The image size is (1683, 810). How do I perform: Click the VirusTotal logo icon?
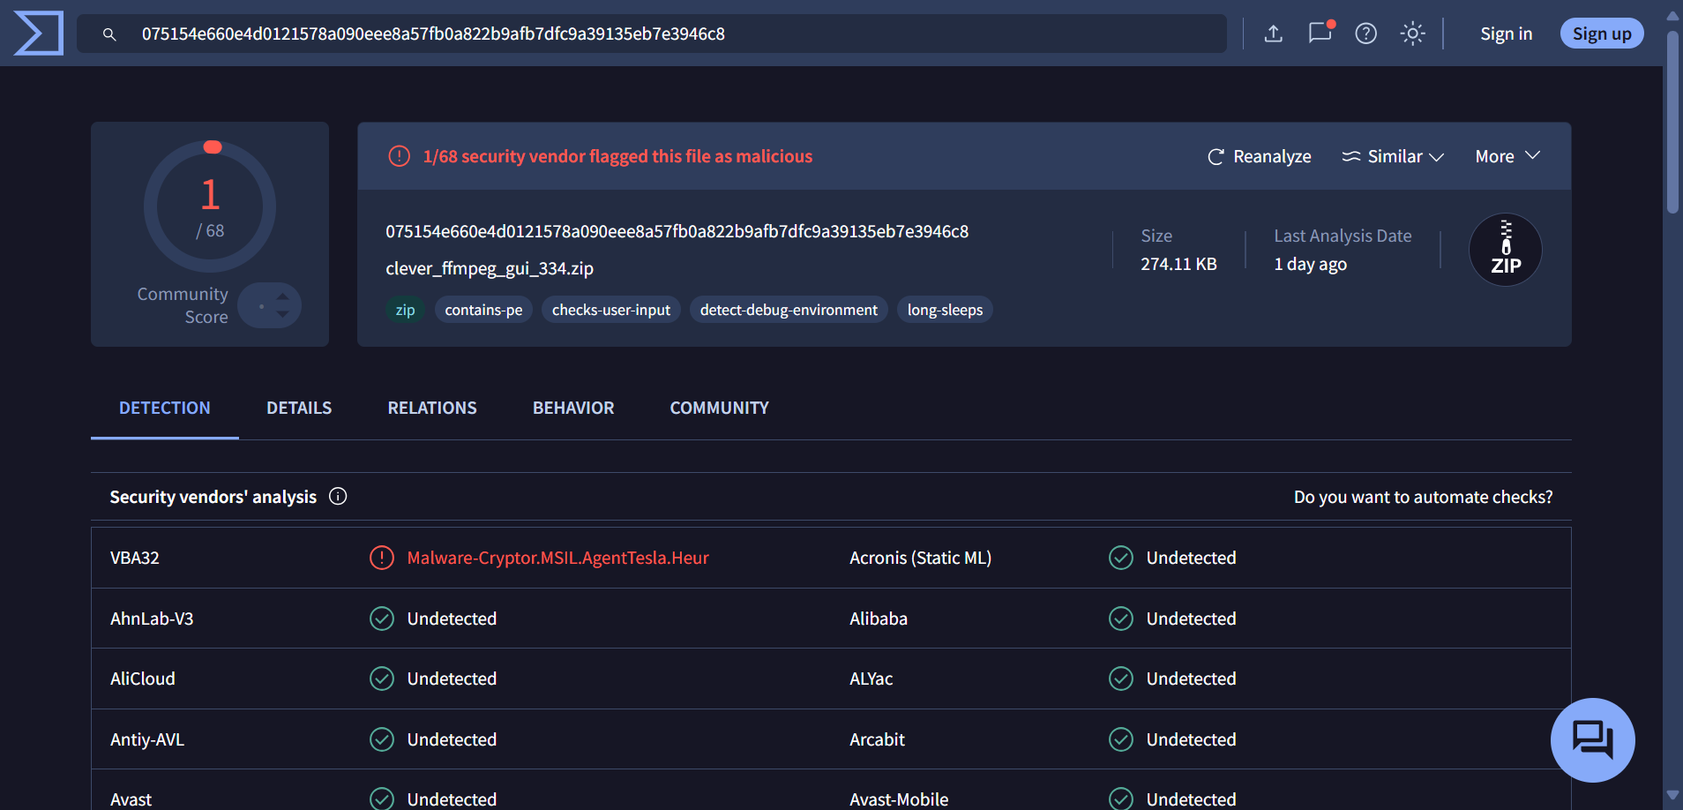[x=39, y=34]
